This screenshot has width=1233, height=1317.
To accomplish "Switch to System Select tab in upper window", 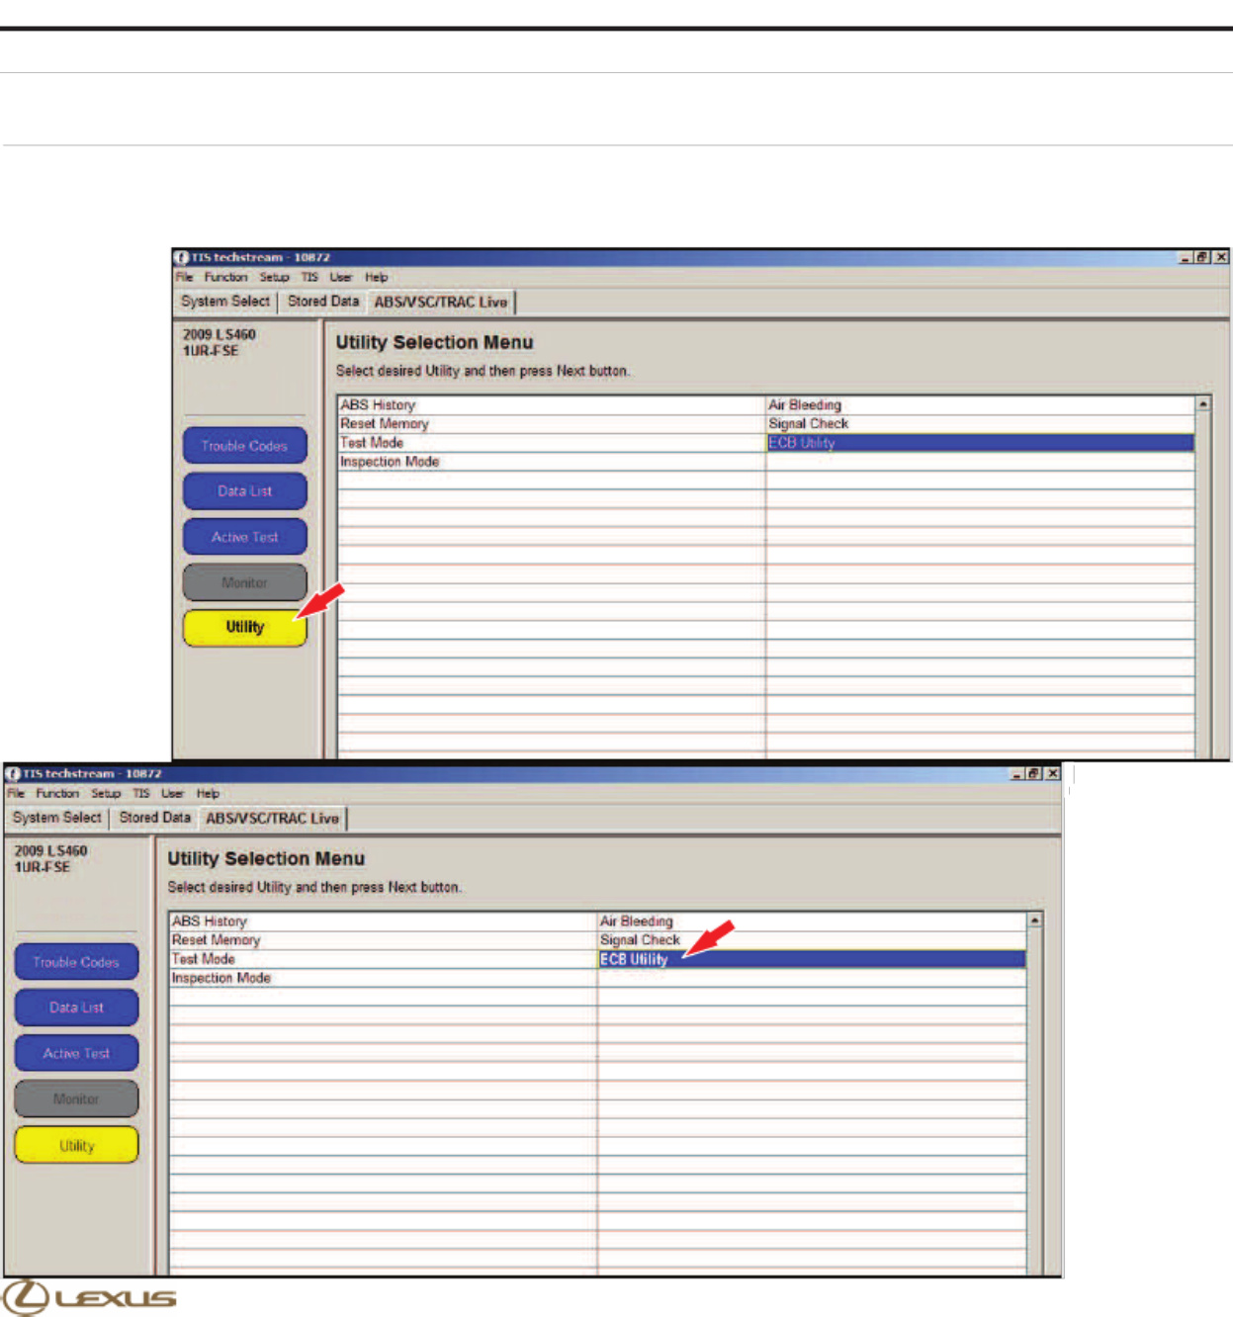I will [x=225, y=302].
